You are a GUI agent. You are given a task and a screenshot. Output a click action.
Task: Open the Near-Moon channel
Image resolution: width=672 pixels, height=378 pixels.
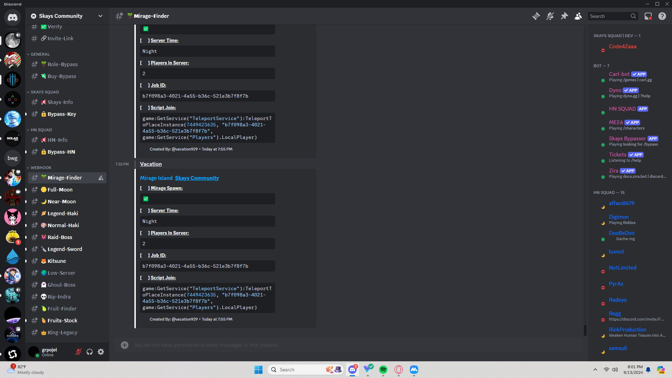[67, 202]
